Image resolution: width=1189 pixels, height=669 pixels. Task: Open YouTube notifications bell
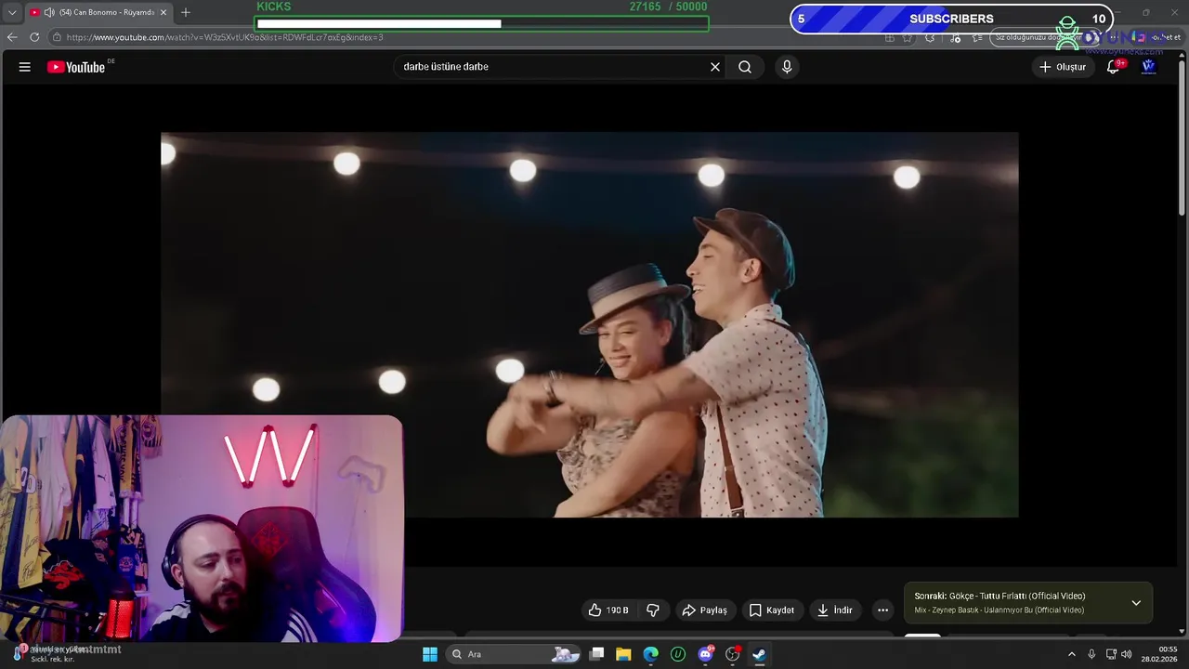(x=1113, y=67)
